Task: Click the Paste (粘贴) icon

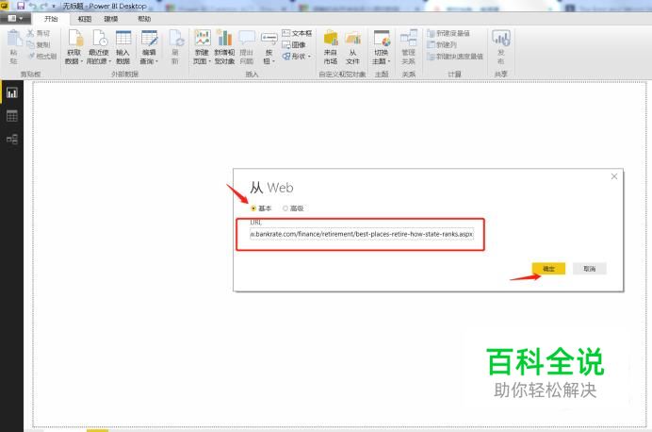Action: 14,39
